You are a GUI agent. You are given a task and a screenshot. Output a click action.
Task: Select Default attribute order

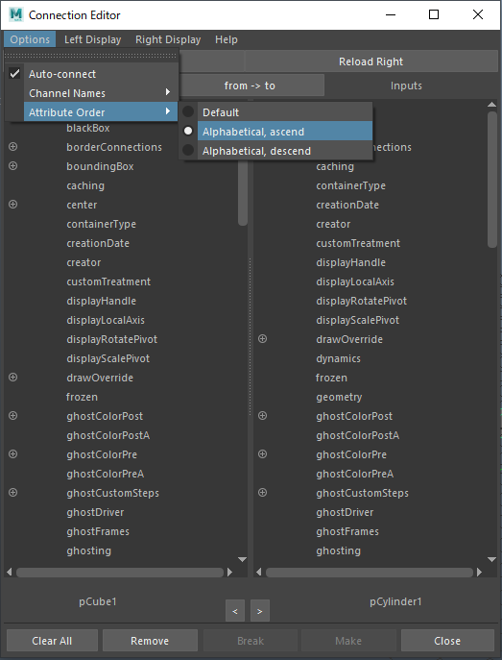(275, 112)
